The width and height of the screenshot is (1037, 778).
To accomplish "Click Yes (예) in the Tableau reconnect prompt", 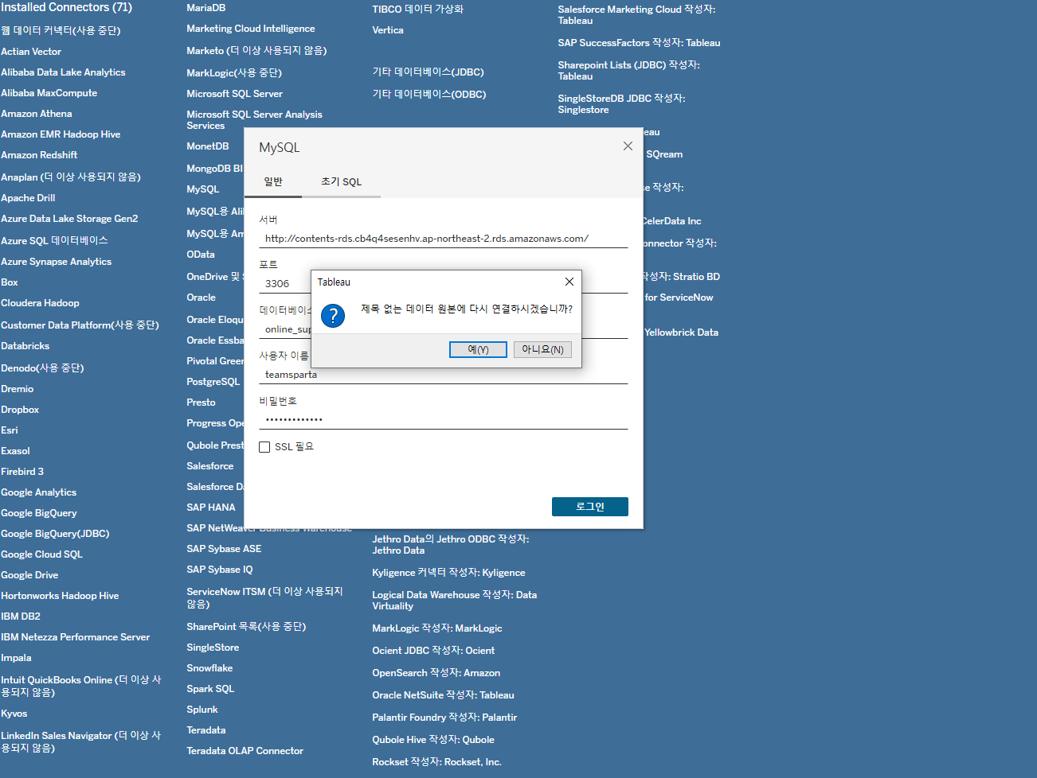I will pos(478,349).
